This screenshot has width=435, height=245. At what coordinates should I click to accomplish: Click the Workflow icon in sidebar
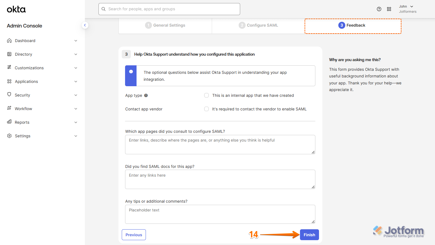[x=9, y=108]
